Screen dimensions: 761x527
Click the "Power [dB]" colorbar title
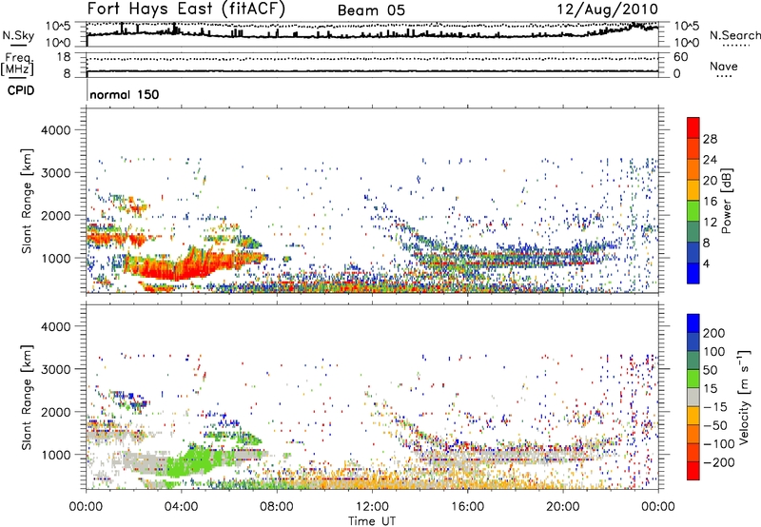[726, 201]
